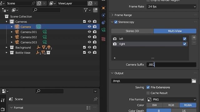
Task: Open Texture properties tab
Action: (103, 39)
